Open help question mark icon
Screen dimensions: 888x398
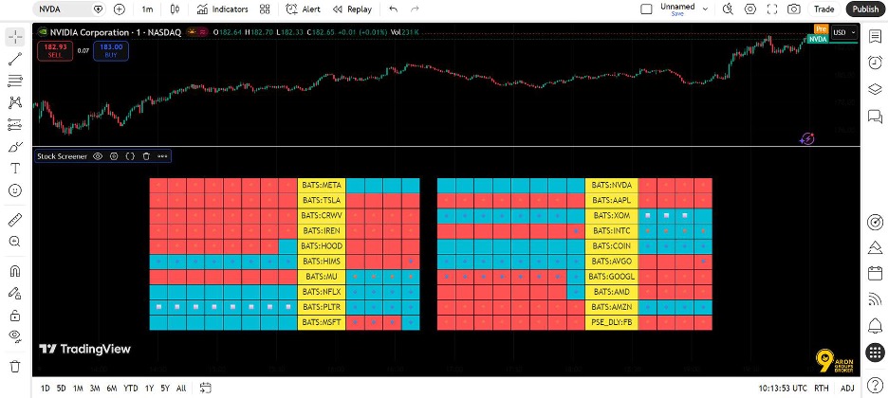coord(875,385)
